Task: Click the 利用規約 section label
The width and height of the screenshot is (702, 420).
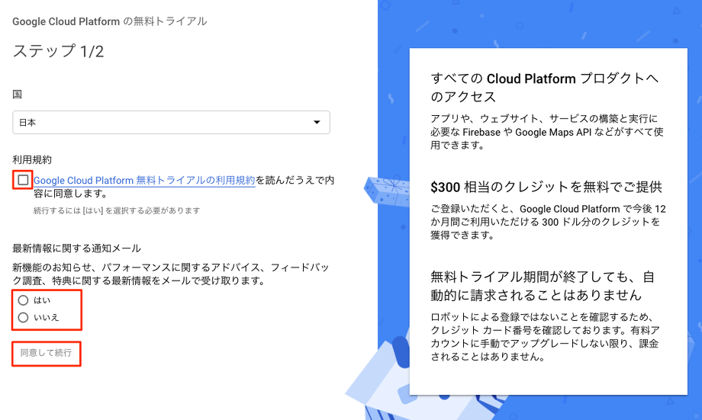Action: (x=32, y=160)
